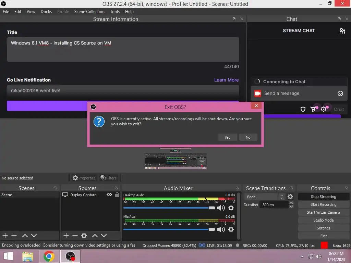Select the Scene entry in Scenes list
The width and height of the screenshot is (351, 263).
[29, 195]
